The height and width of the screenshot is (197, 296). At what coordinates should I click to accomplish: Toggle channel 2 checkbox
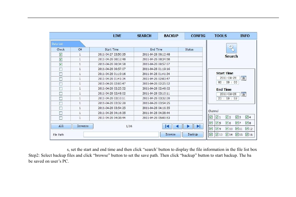pos(227,117)
